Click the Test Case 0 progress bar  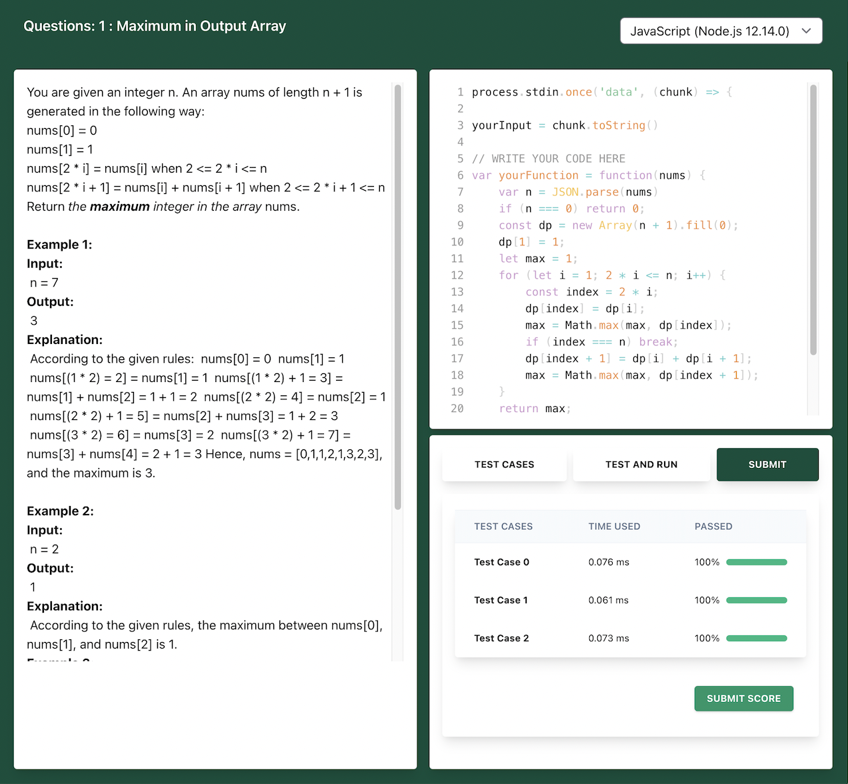[x=756, y=562]
